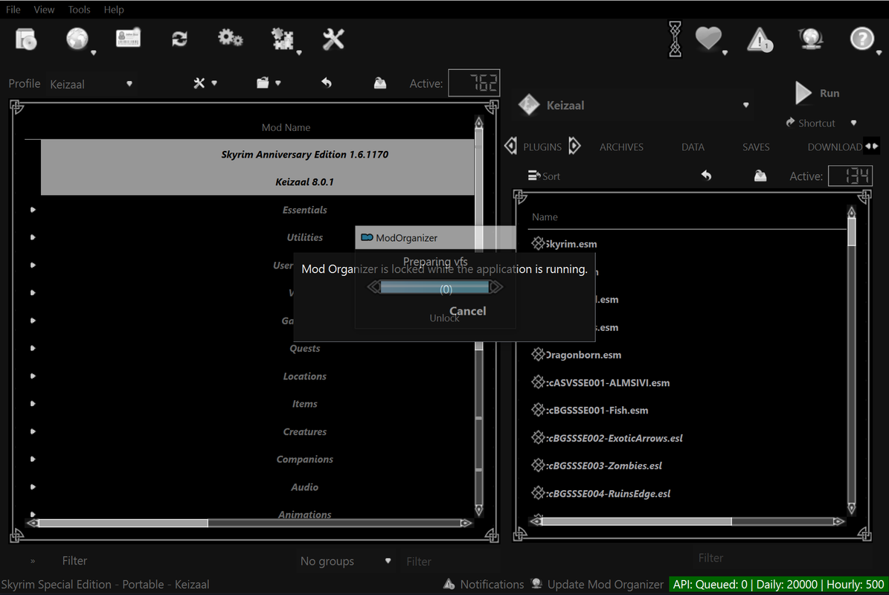Click the Cancel button in dialog
Image resolution: width=889 pixels, height=595 pixels.
(467, 311)
